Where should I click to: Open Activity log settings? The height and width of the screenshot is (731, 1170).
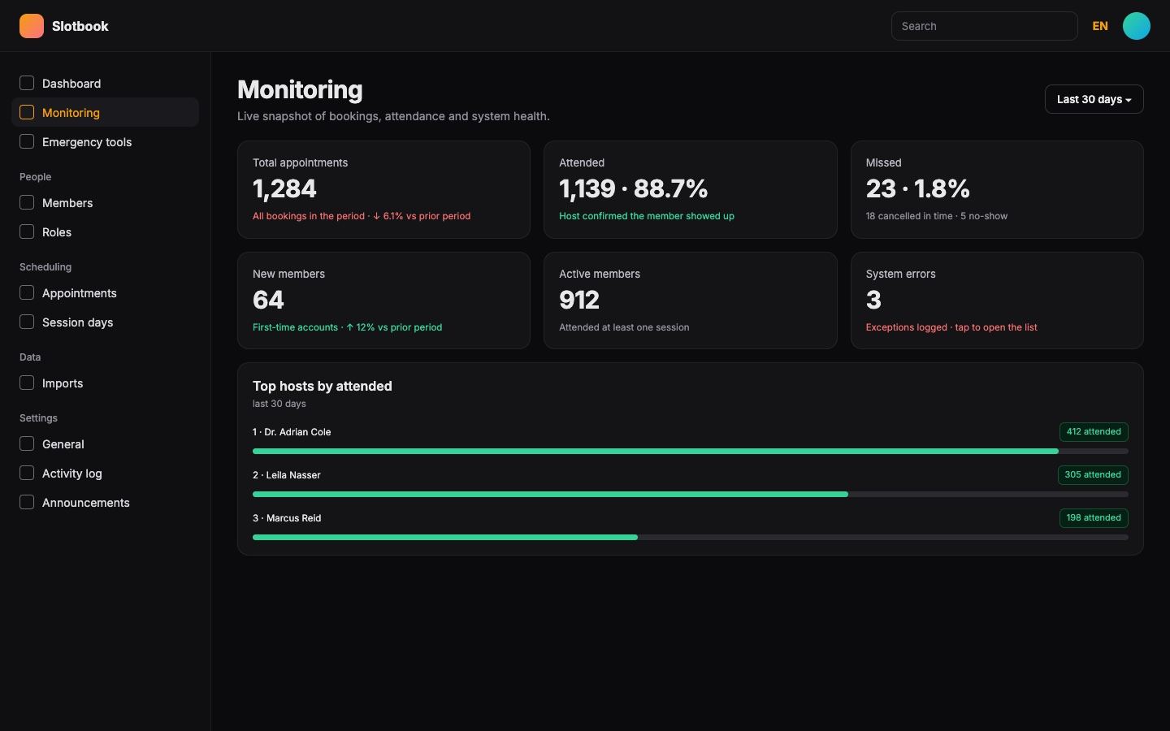tap(105, 473)
